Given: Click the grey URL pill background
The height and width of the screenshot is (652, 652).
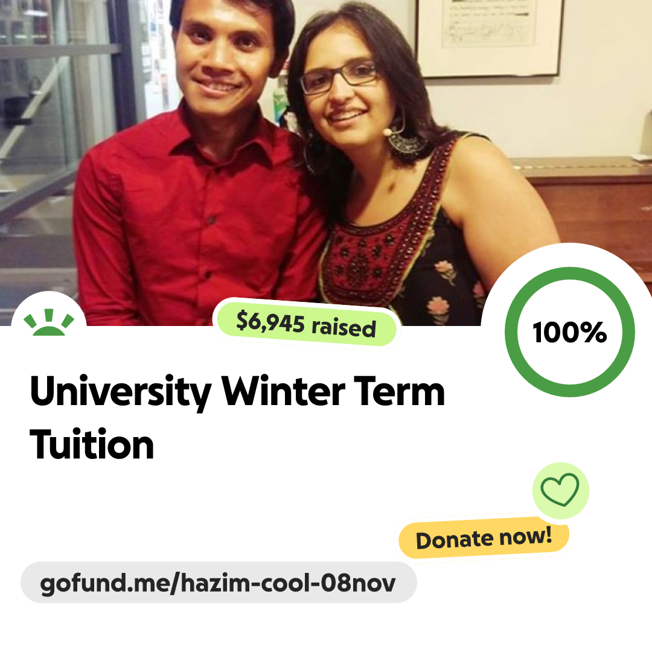Looking at the screenshot, I should pyautogui.click(x=219, y=582).
